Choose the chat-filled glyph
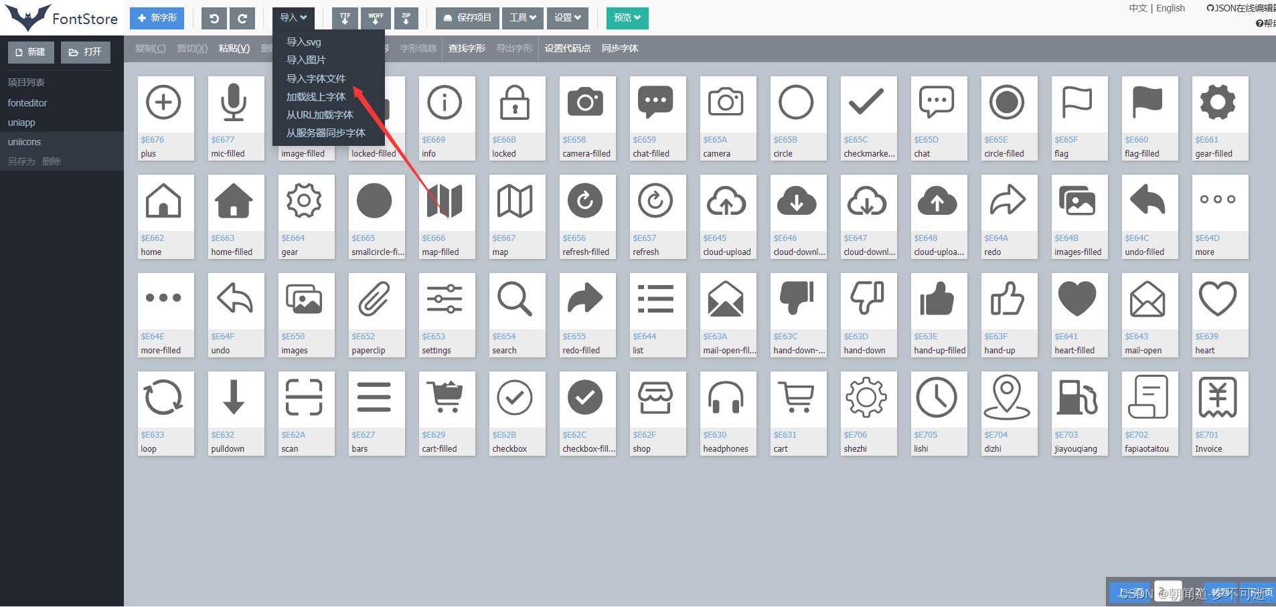The width and height of the screenshot is (1276, 607). (x=658, y=118)
